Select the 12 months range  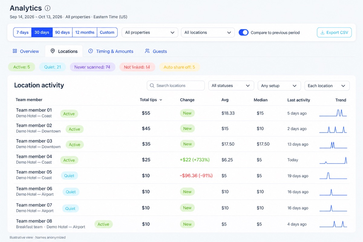(x=85, y=32)
